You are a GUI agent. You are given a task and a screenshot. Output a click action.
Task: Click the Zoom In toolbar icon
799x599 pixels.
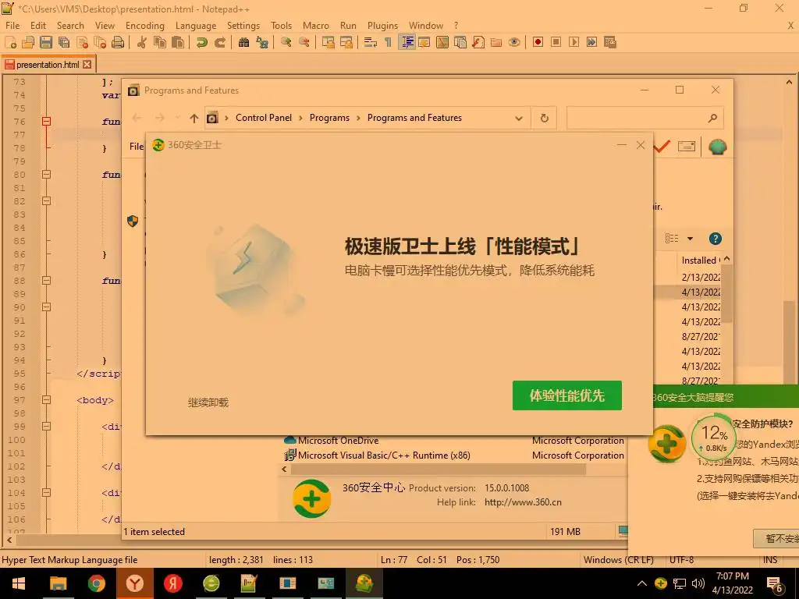[286, 42]
